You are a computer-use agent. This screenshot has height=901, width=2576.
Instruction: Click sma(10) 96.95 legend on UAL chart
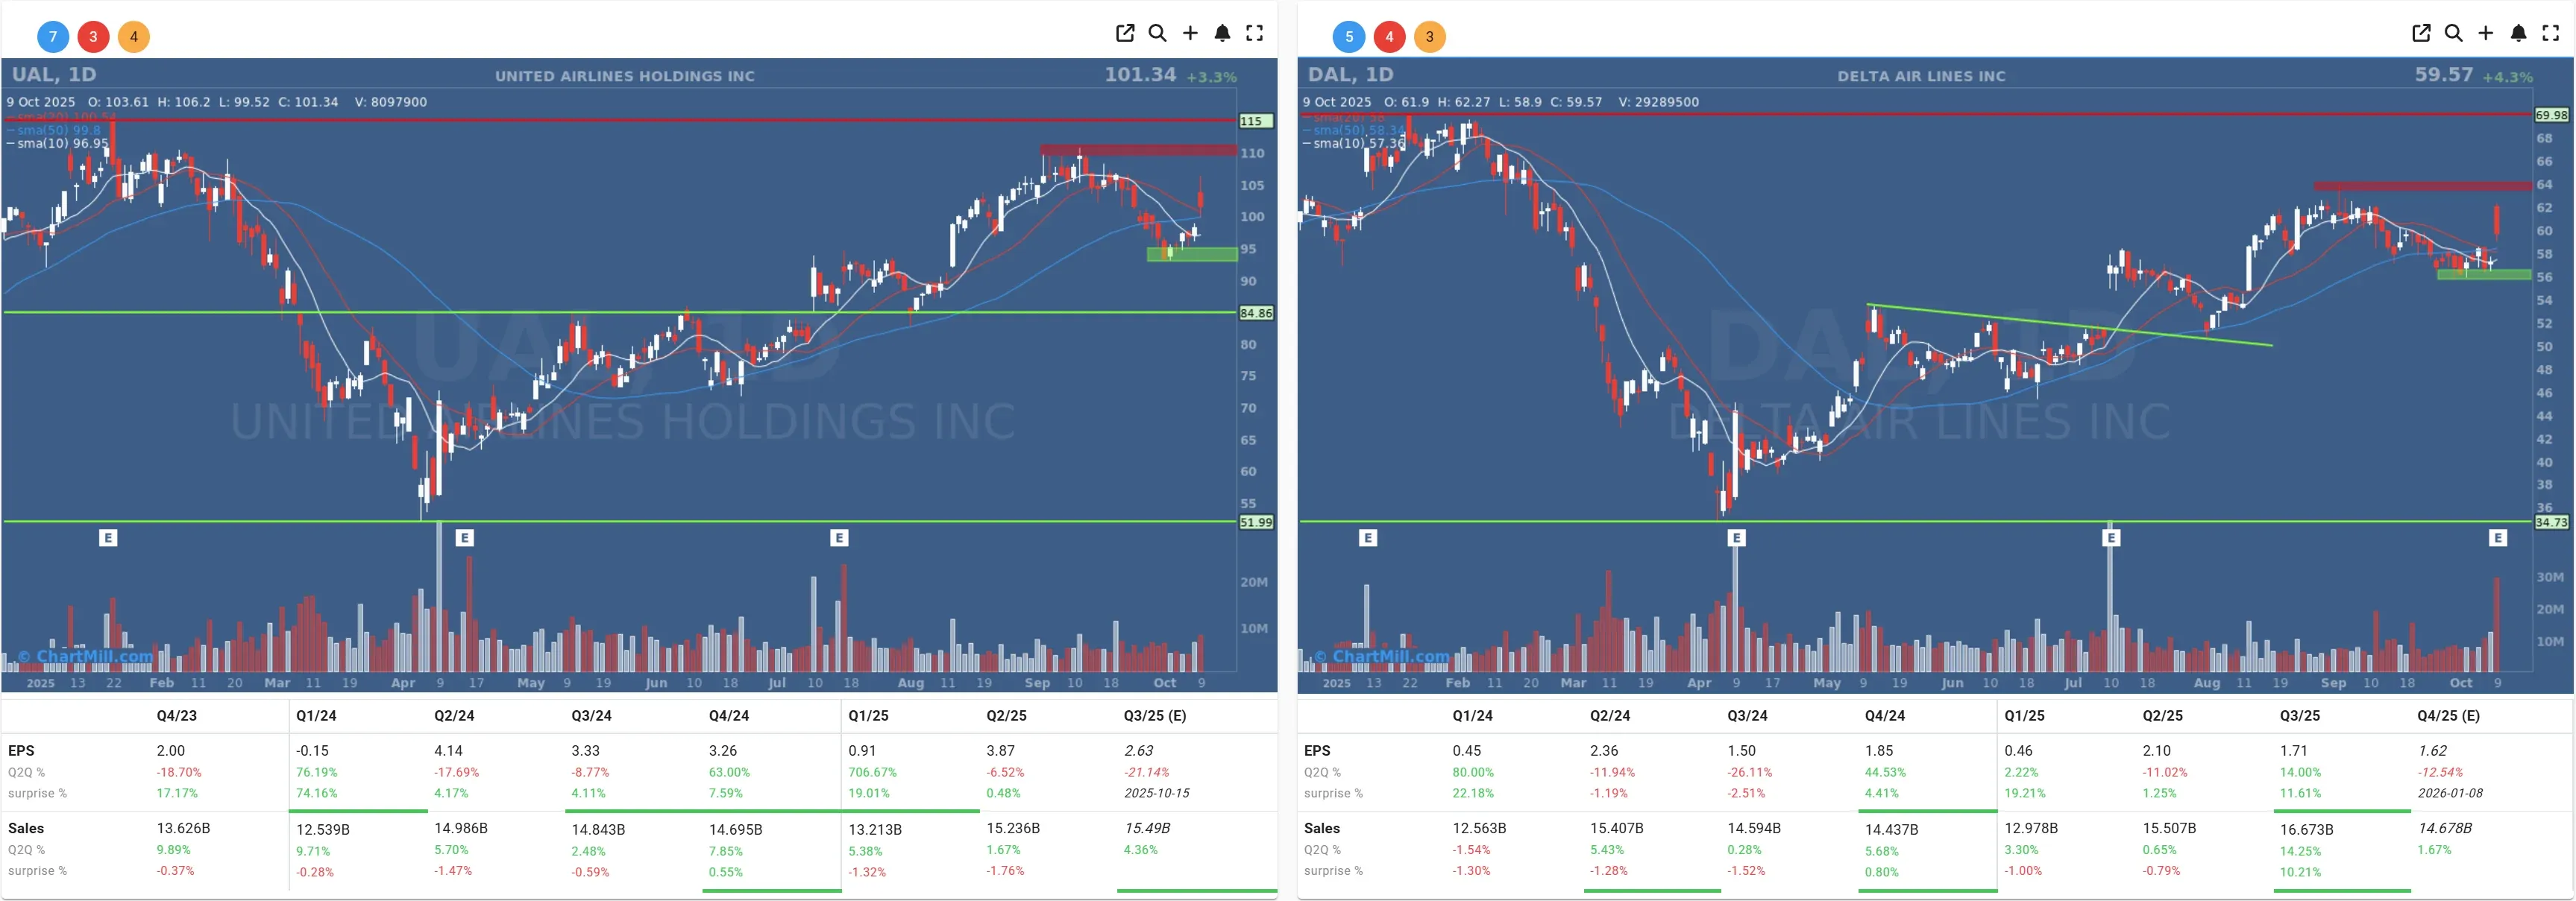coord(61,144)
